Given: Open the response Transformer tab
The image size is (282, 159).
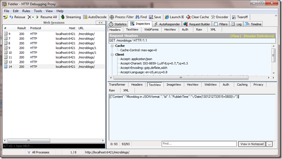Looking at the screenshot, I should [117, 85].
